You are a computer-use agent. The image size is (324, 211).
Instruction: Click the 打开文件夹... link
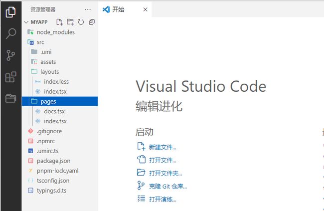pos(165,174)
